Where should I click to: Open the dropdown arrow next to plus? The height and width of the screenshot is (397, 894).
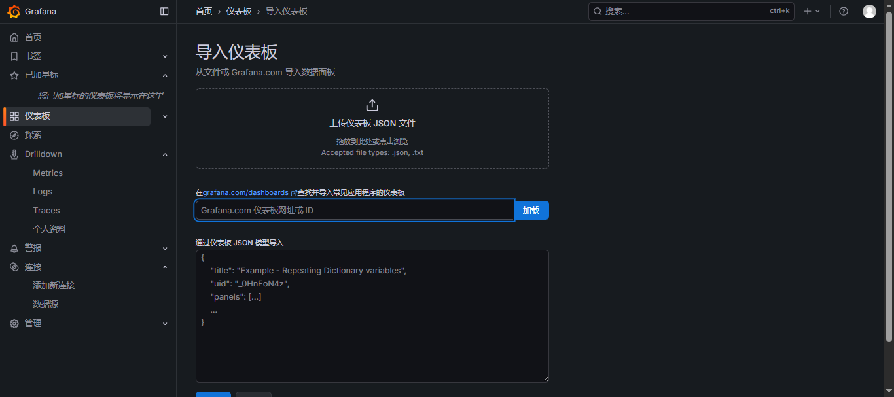(817, 11)
